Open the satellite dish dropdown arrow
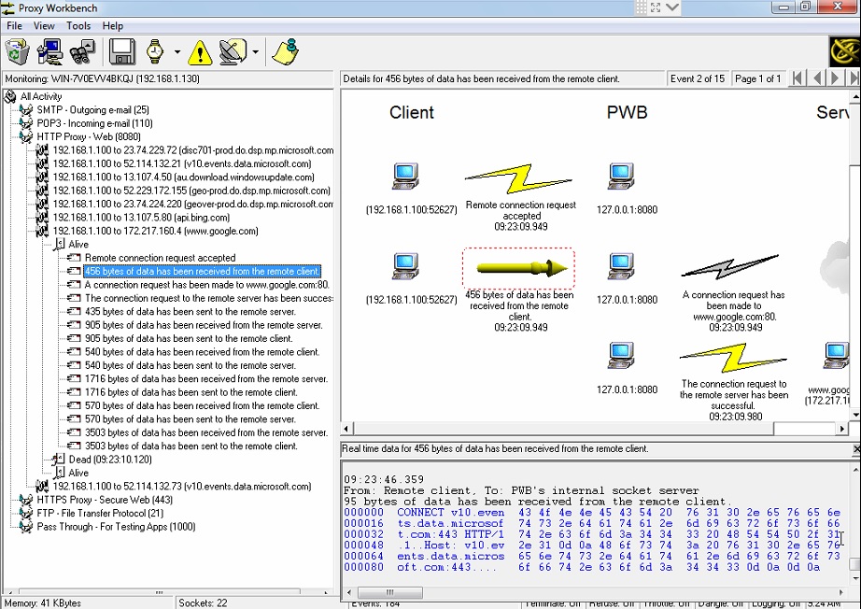The image size is (861, 609). point(256,51)
